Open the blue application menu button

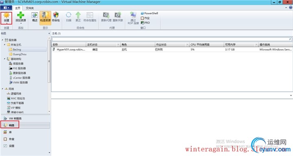coord(7,8)
